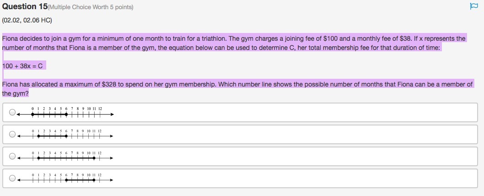Screen dimensions: 484x196
Task: Click the sentence starting 'Fiona has allocated a maximum'
Action: 237,89
